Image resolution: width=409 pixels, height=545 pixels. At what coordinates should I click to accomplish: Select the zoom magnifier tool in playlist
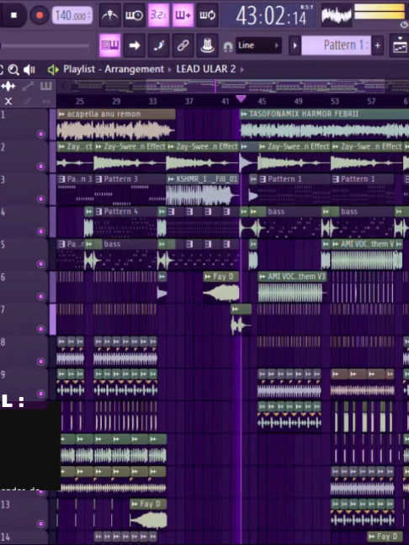click(13, 70)
